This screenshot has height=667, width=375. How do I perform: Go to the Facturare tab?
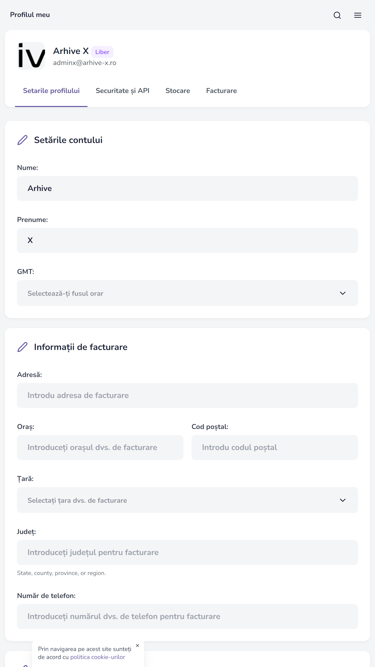coord(221,91)
